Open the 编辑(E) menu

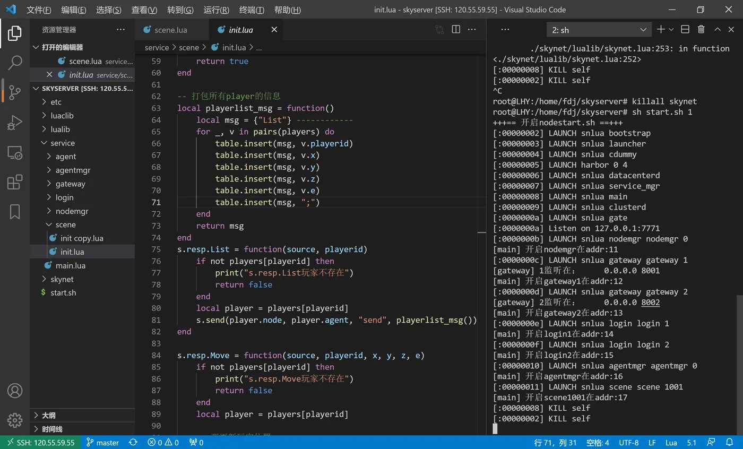(74, 10)
